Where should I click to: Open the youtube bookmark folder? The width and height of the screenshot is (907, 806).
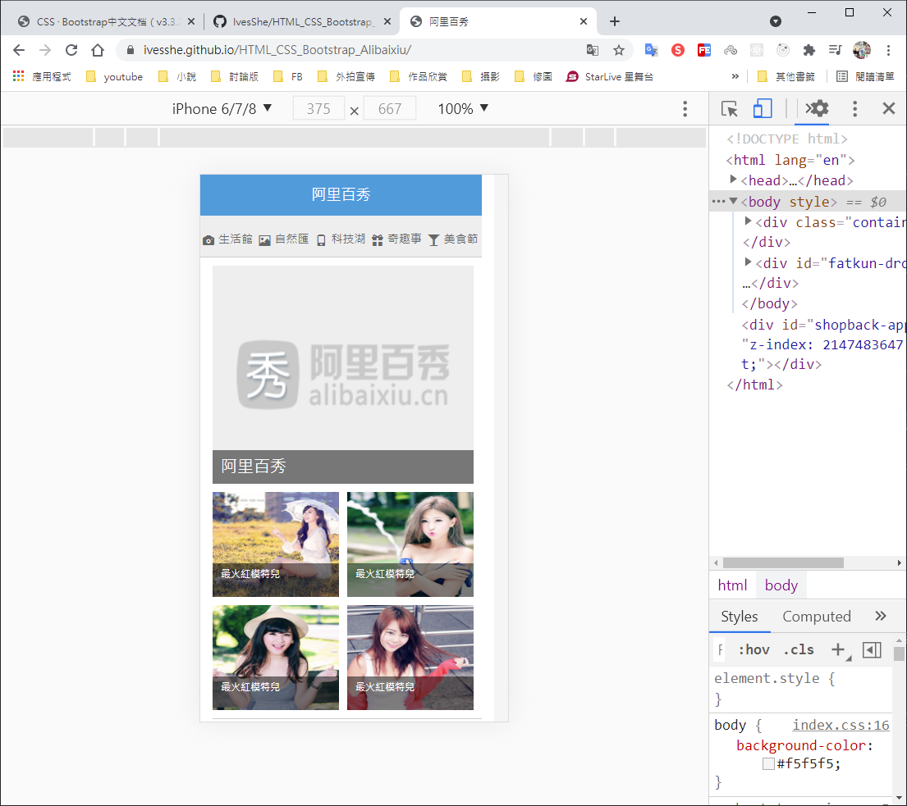(x=114, y=77)
